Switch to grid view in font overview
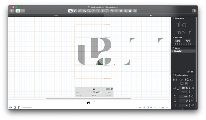206x120 pixels. click(18, 11)
